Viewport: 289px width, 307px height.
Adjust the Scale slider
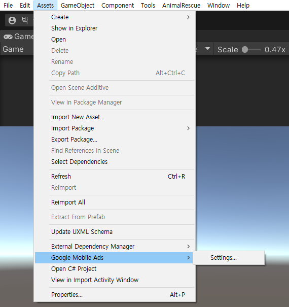pyautogui.click(x=251, y=50)
